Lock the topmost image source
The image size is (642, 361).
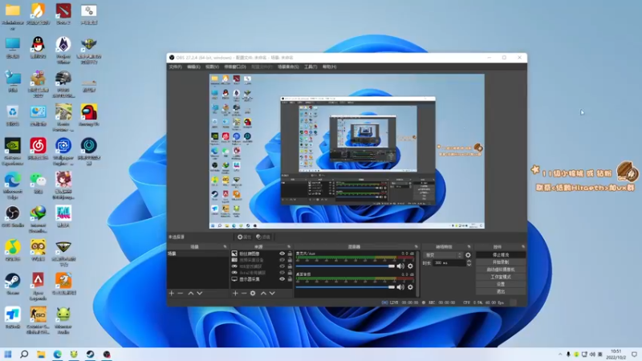(290, 254)
